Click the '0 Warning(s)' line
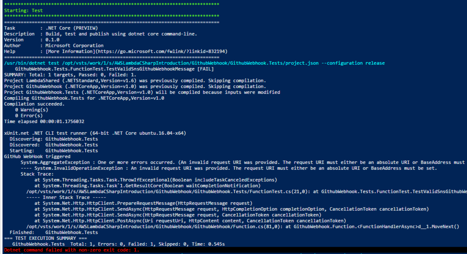 click(x=31, y=110)
